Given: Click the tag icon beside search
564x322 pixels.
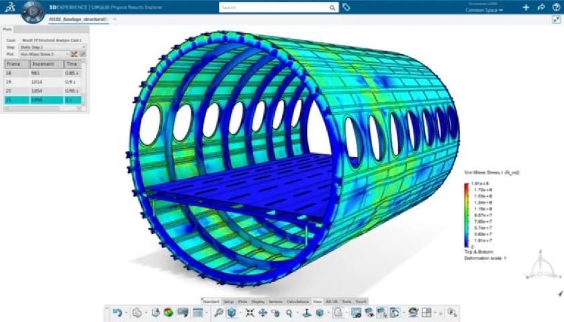Looking at the screenshot, I should pyautogui.click(x=346, y=7).
